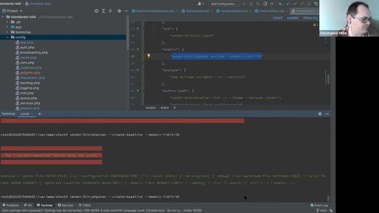Run the "static" script gutter arrow
The width and height of the screenshot is (379, 213).
[138, 49]
